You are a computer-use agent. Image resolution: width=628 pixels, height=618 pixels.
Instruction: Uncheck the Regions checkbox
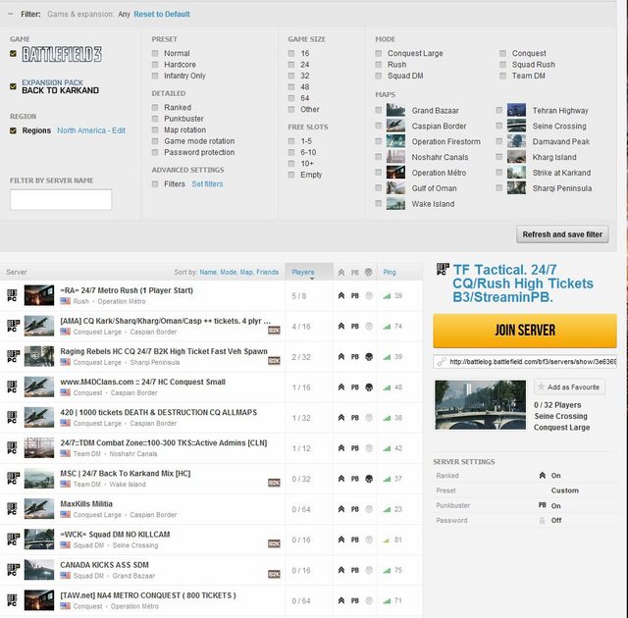[13, 130]
